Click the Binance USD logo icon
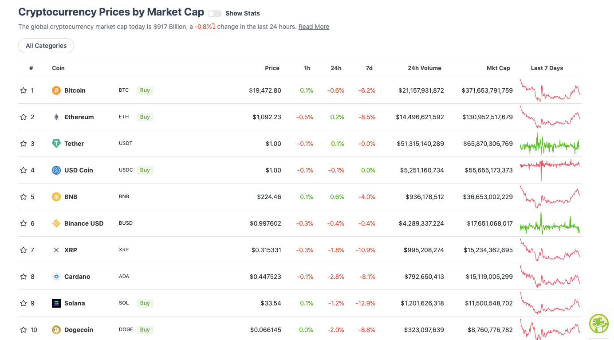The height and width of the screenshot is (340, 614). (x=56, y=223)
